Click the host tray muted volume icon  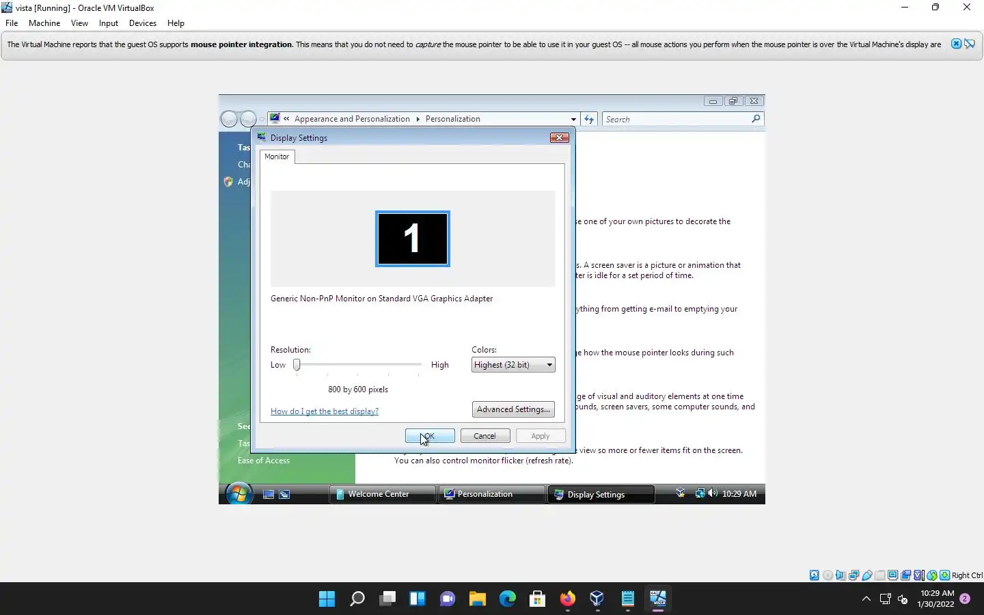pyautogui.click(x=903, y=599)
